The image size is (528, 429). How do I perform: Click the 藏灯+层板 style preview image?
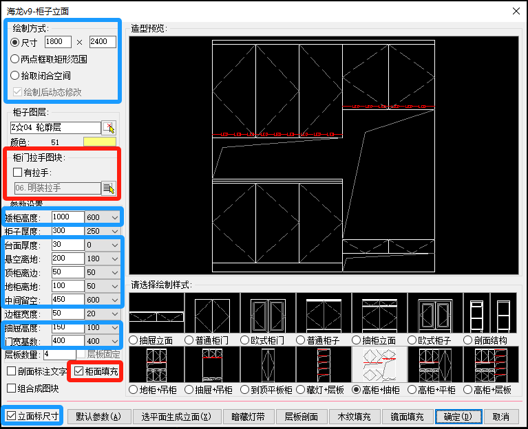point(324,364)
